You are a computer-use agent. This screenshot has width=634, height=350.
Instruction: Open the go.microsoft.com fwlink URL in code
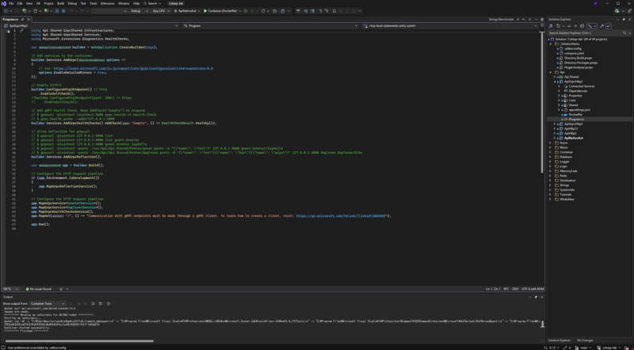coord(341,216)
